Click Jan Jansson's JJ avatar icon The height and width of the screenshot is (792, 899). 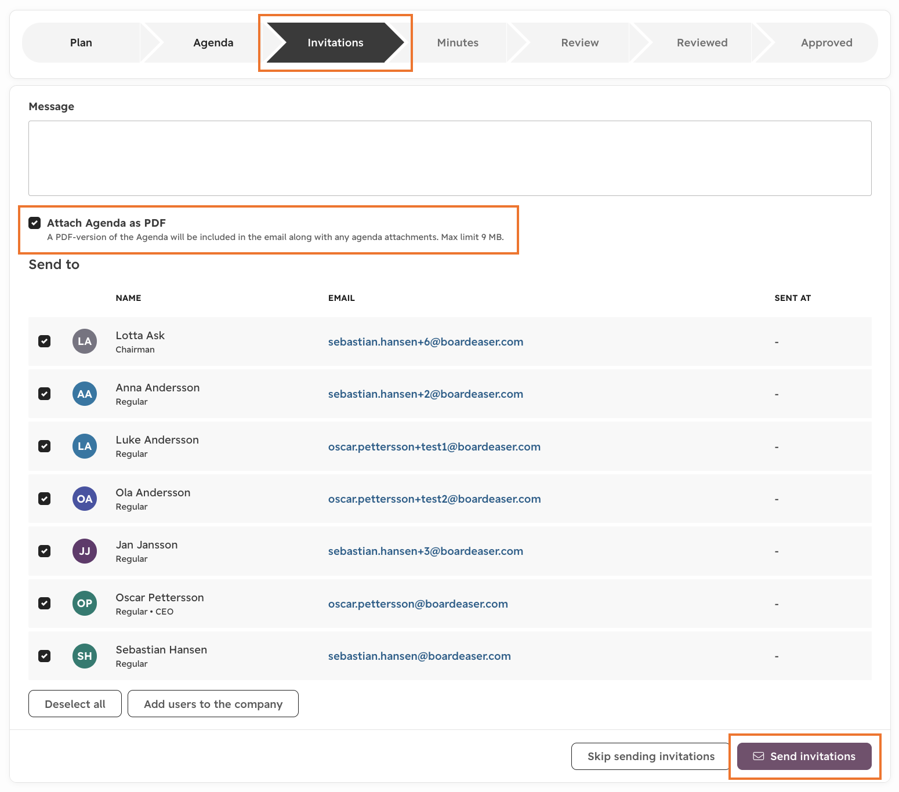coord(85,551)
